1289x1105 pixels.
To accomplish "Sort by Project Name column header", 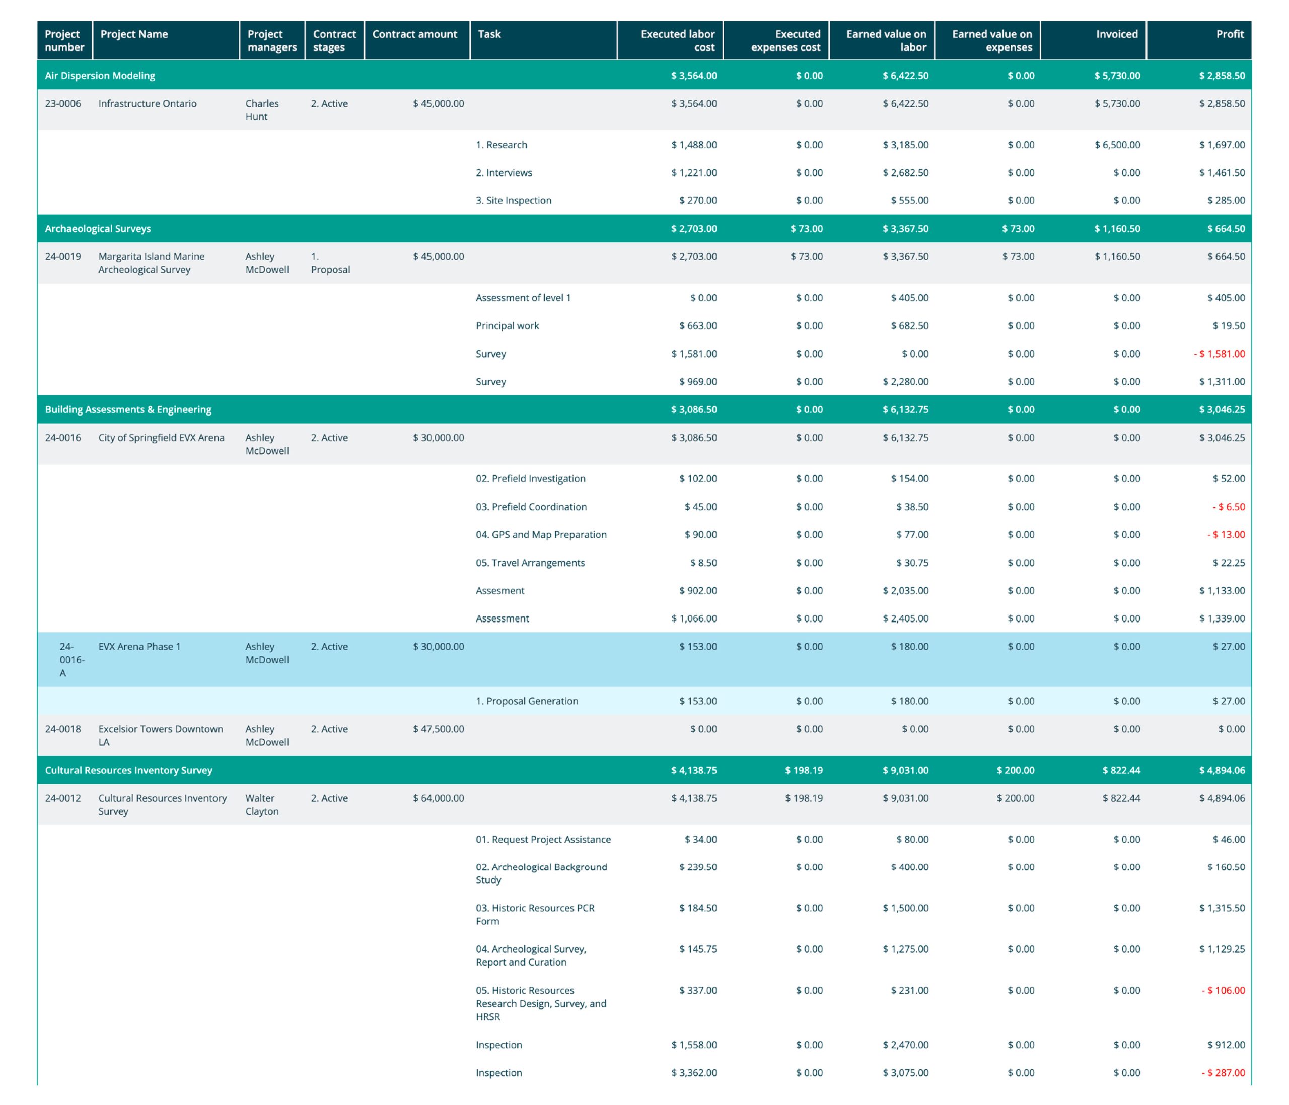I will 134,34.
